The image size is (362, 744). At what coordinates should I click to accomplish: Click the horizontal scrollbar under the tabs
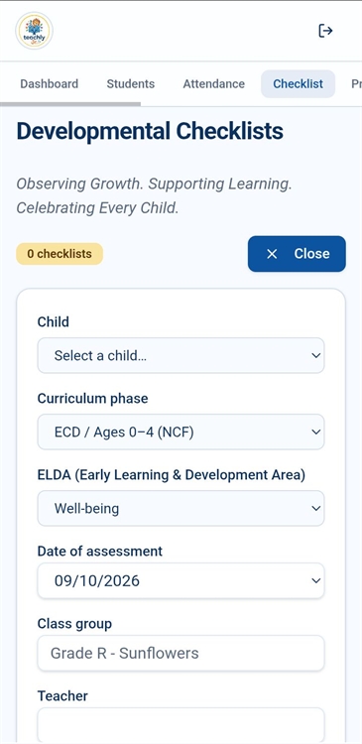click(x=70, y=104)
